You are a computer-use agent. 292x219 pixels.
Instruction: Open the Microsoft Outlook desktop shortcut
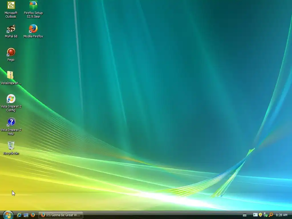pos(11,10)
